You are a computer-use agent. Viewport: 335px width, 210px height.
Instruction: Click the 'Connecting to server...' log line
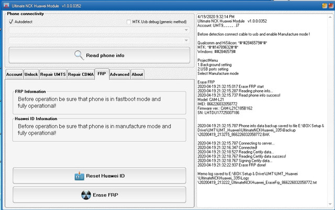pyautogui.click(x=236, y=143)
